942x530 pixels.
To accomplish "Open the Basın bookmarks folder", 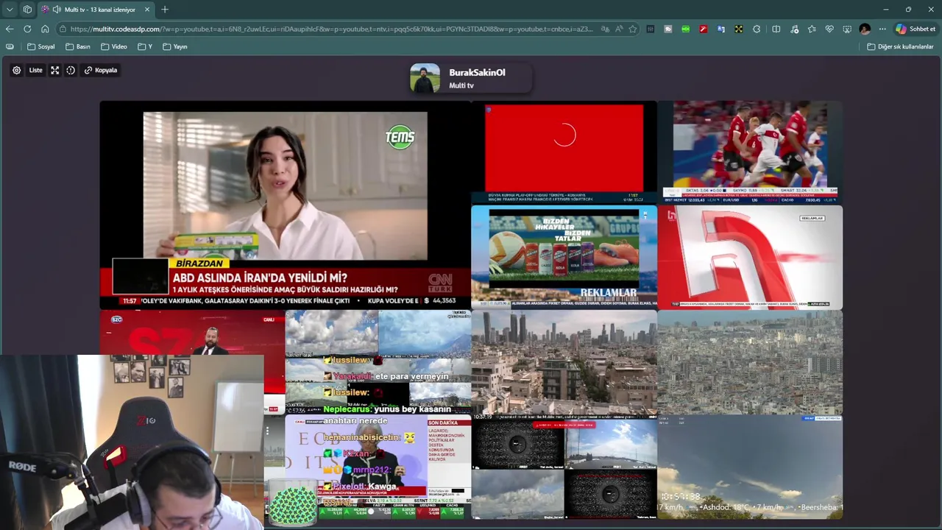I will (x=78, y=46).
